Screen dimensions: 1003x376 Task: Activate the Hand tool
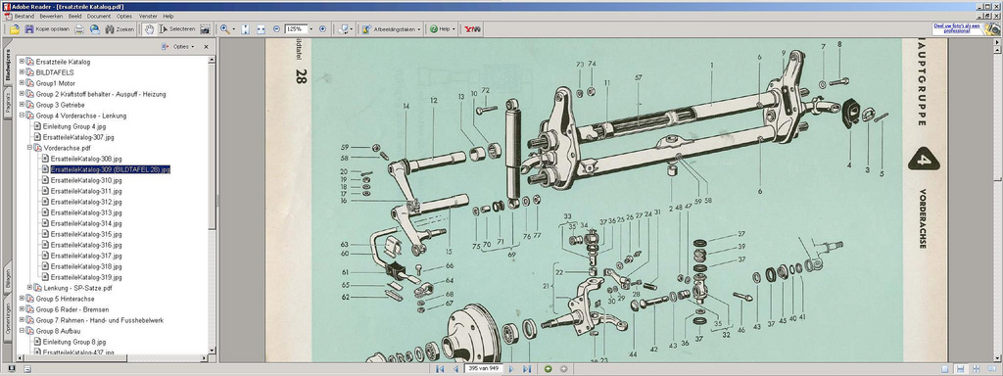[149, 29]
